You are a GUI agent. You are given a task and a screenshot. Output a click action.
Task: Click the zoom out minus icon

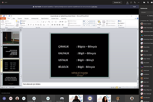(123, 88)
